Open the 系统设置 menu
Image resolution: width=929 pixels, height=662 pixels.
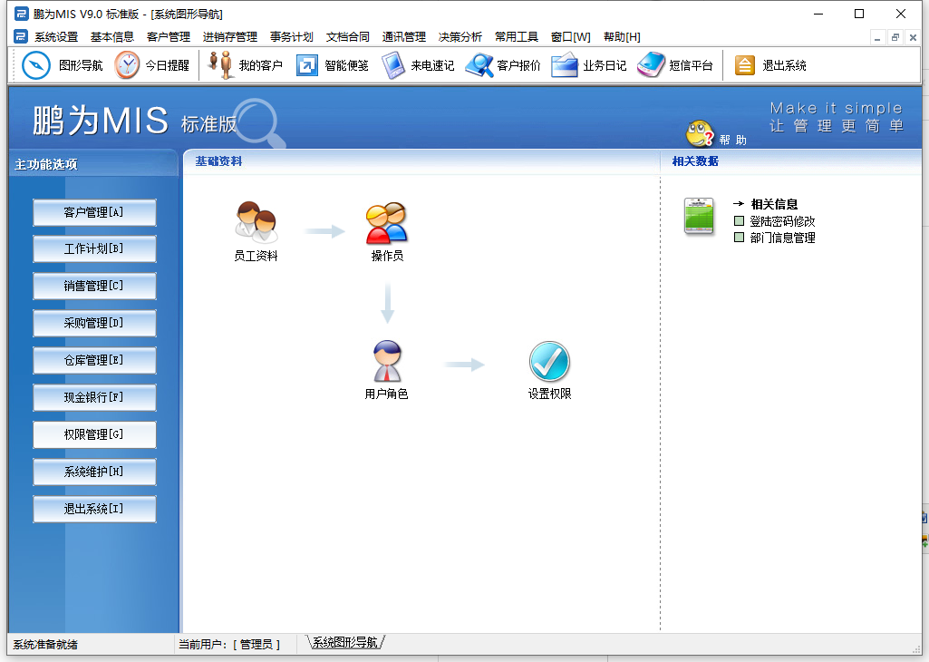click(x=54, y=38)
